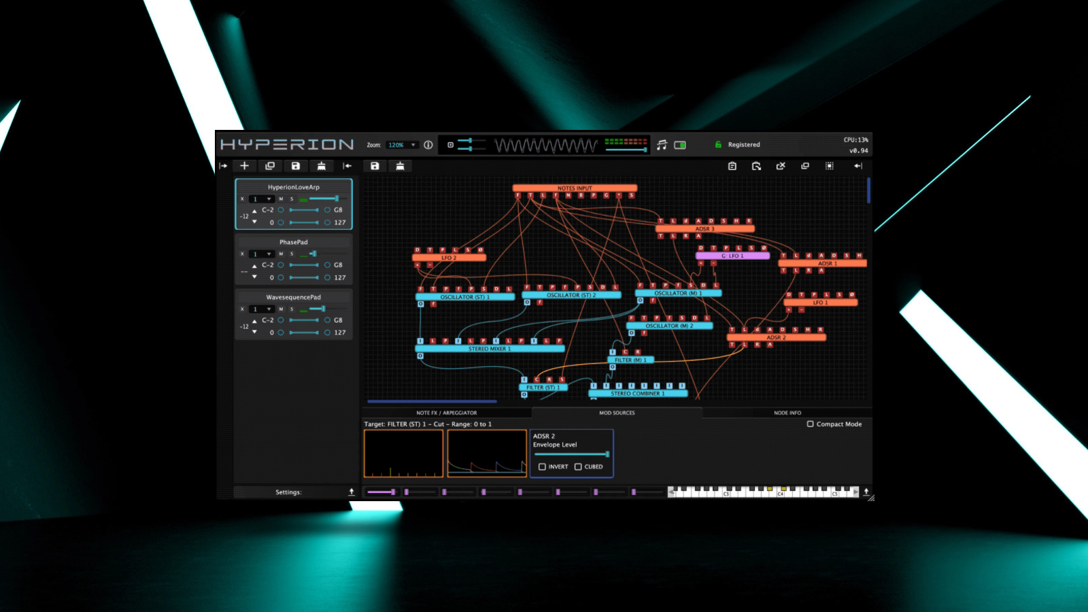Save patch using second floppy disk icon
The height and width of the screenshot is (612, 1088).
(x=375, y=166)
